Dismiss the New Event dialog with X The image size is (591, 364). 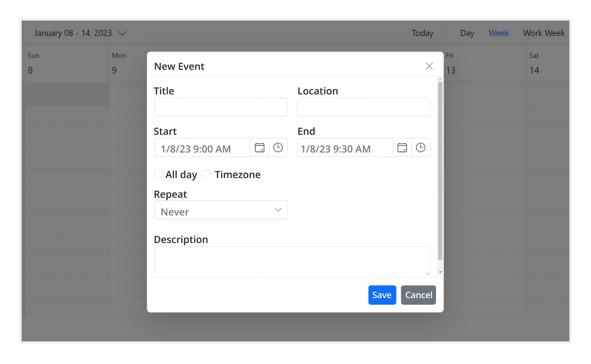pyautogui.click(x=429, y=66)
